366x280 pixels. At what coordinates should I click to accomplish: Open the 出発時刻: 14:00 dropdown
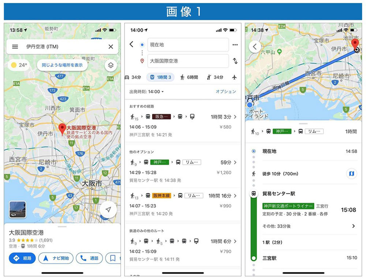[x=147, y=92]
